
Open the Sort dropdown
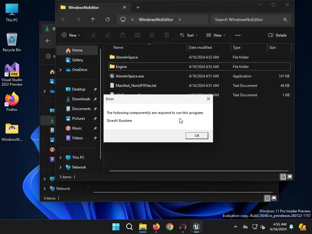coord(188,35)
